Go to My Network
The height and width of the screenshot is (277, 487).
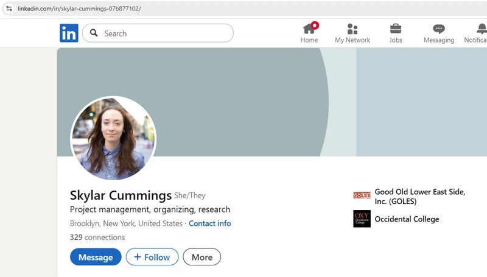click(x=352, y=29)
